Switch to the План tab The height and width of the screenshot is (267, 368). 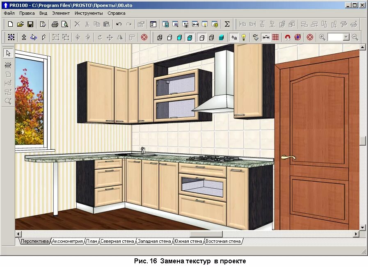[x=91, y=241]
